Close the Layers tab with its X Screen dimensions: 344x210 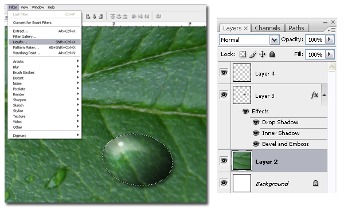click(246, 28)
